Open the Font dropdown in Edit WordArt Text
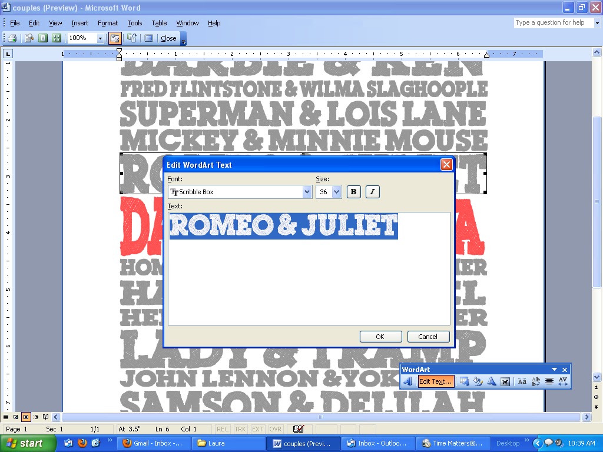603x452 pixels. coord(306,192)
